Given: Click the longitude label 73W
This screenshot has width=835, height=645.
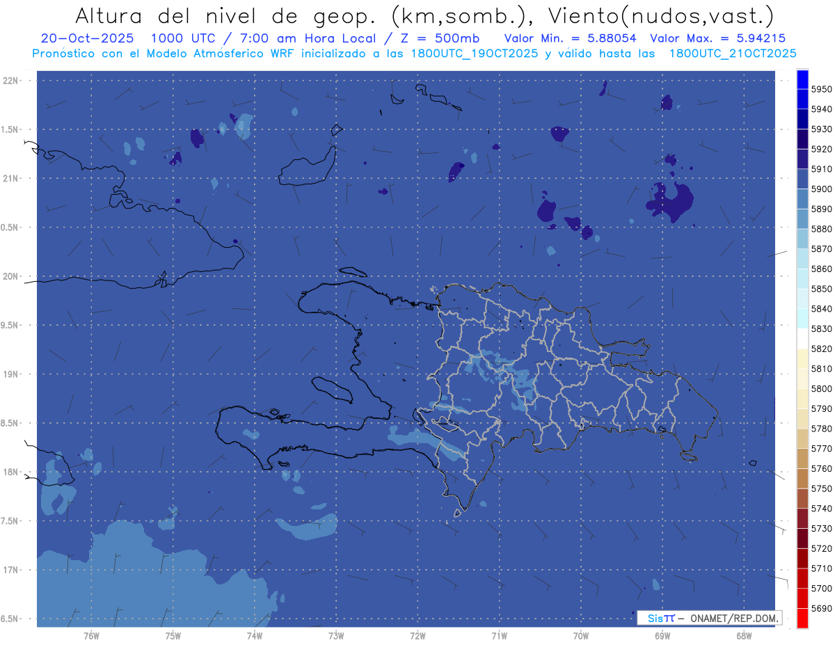Looking at the screenshot, I should pyautogui.click(x=336, y=636).
